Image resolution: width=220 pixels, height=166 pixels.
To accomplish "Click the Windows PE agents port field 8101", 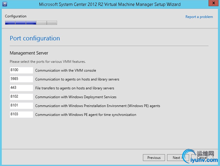I will [x=21, y=105].
